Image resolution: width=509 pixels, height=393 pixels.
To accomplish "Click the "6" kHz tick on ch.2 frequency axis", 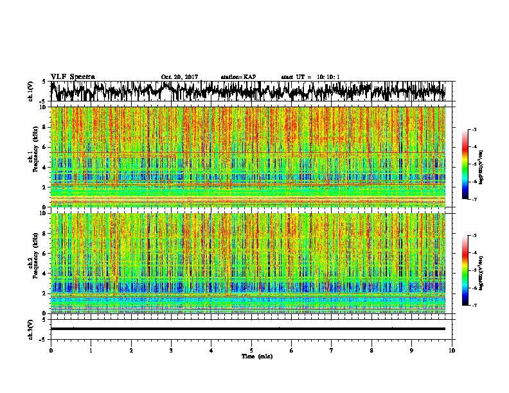I will coord(44,253).
